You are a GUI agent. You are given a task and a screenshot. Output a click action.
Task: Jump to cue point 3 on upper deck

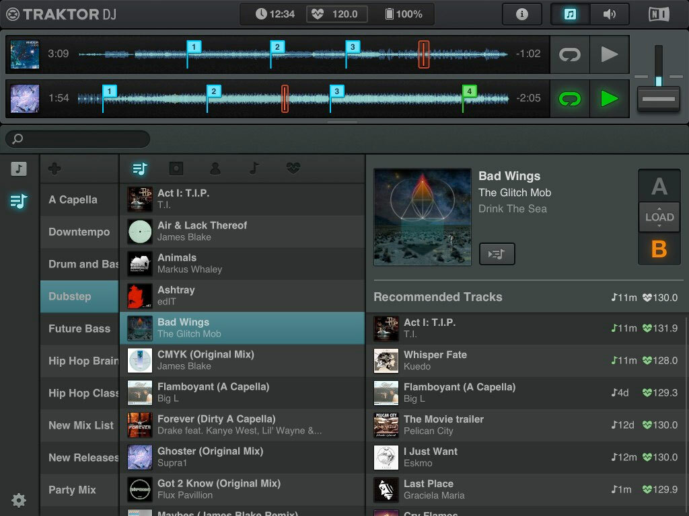pos(353,46)
